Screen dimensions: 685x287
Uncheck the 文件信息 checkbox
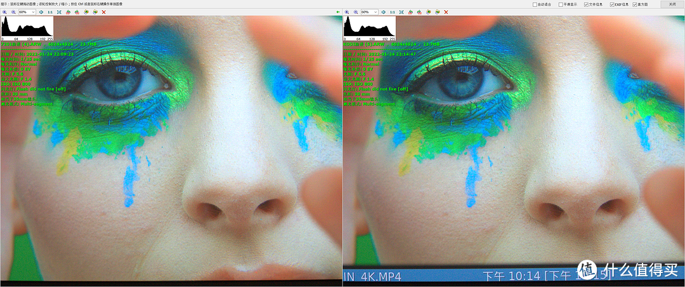click(586, 4)
